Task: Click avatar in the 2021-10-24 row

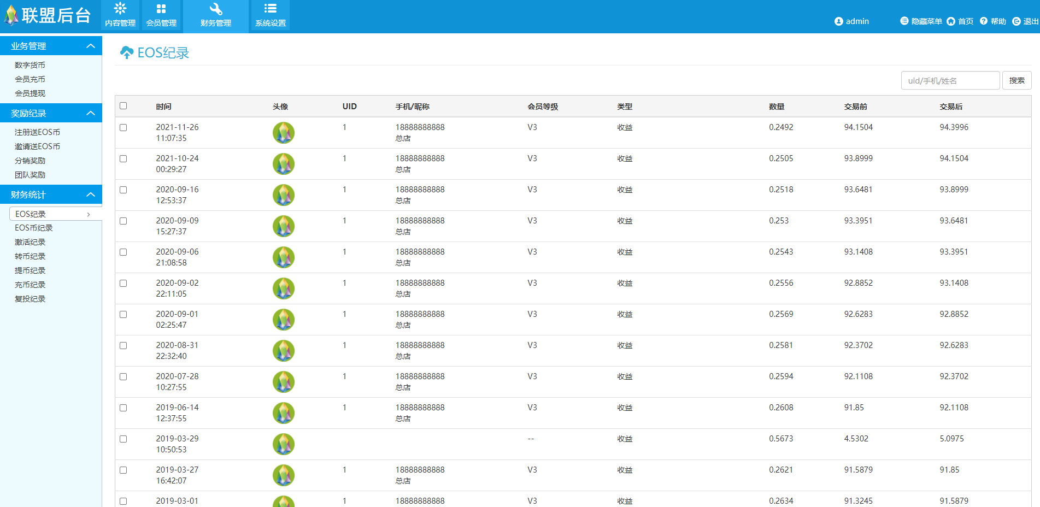Action: click(284, 164)
